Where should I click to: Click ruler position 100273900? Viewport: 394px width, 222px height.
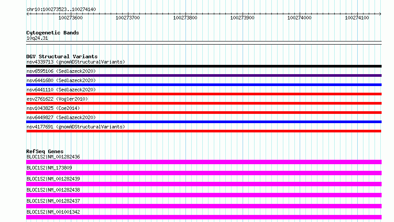coord(242,18)
